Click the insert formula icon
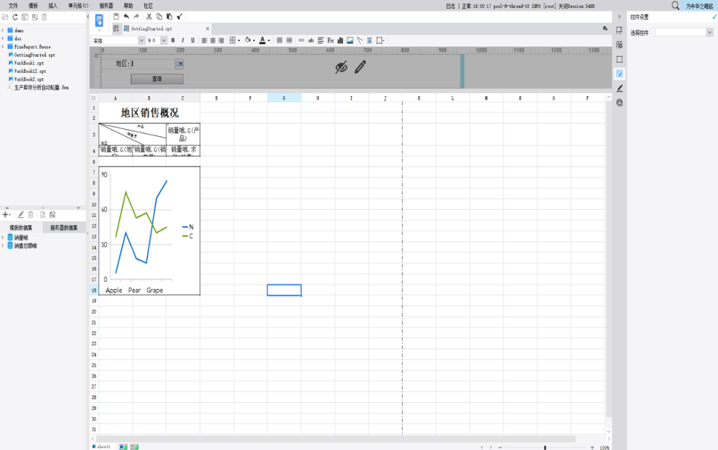718x450 pixels. 330,40
